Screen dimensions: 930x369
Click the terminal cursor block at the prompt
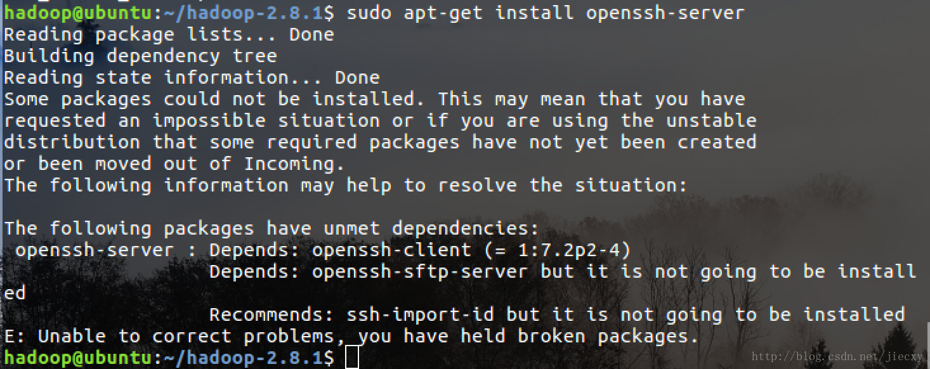tap(352, 358)
